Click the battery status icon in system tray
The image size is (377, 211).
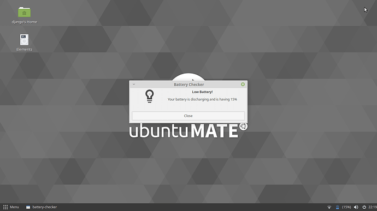(337, 207)
